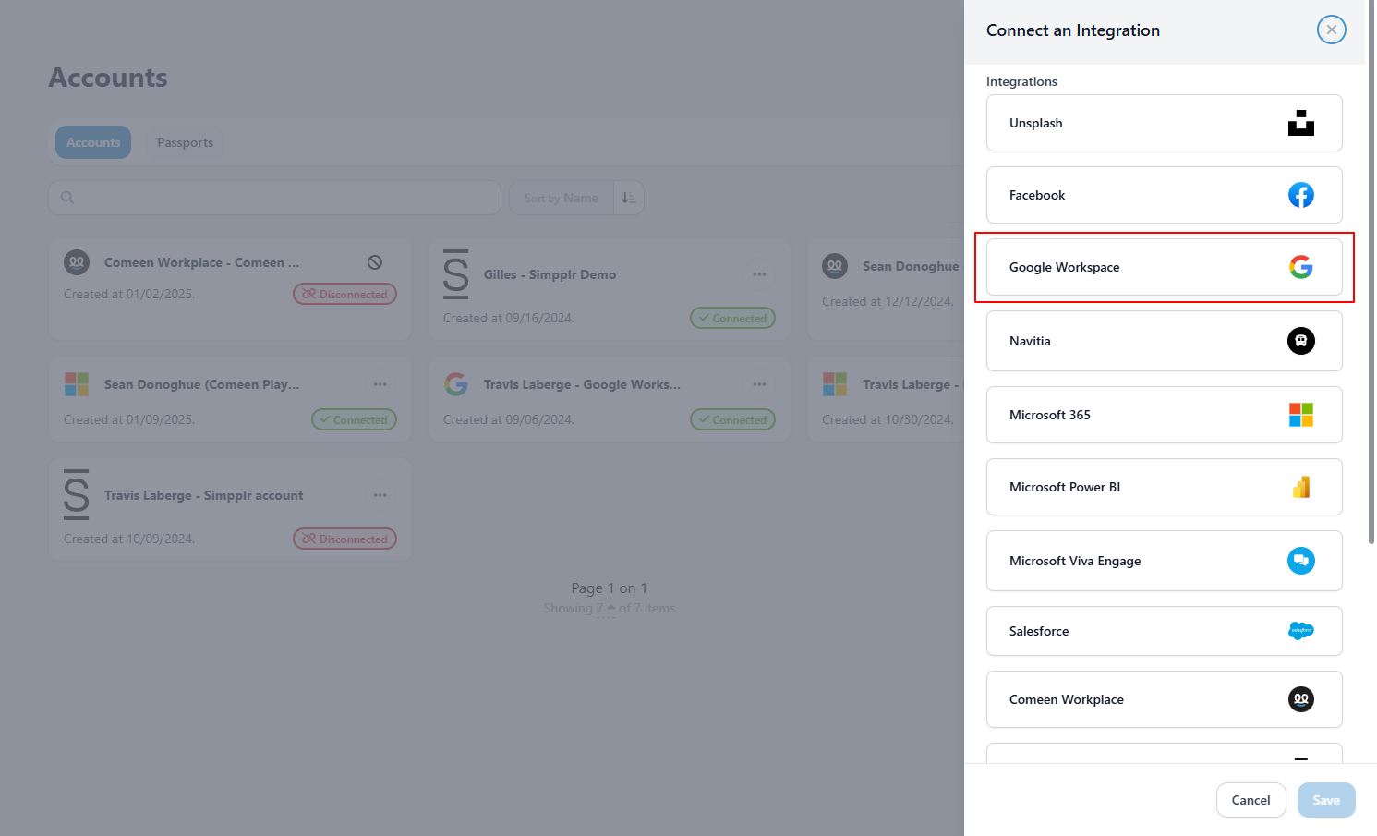
Task: Click the Connected badge on the Sean Donoghue (Comeen Play) card
Action: [x=354, y=419]
